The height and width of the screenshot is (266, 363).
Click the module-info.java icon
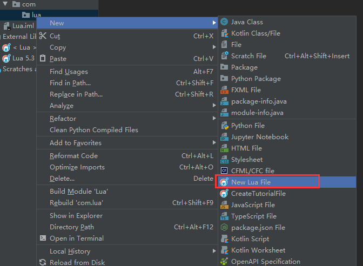[x=224, y=112]
